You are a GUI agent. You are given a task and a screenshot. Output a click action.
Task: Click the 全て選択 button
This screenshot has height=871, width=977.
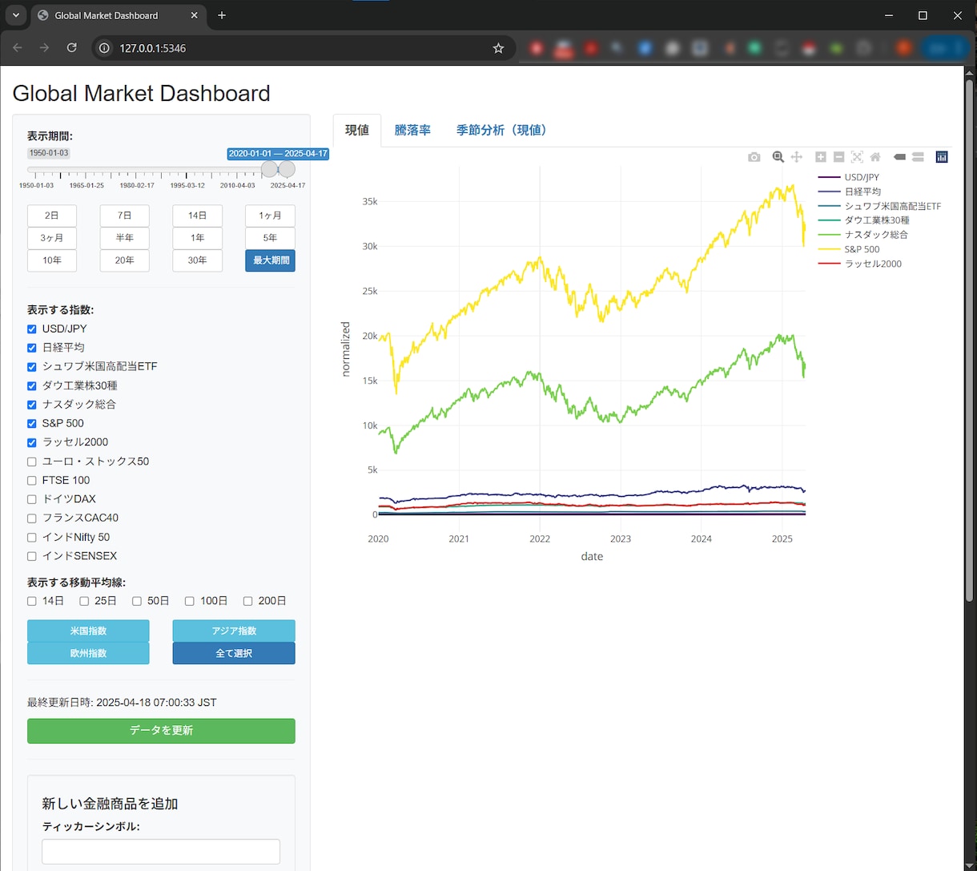(x=234, y=653)
